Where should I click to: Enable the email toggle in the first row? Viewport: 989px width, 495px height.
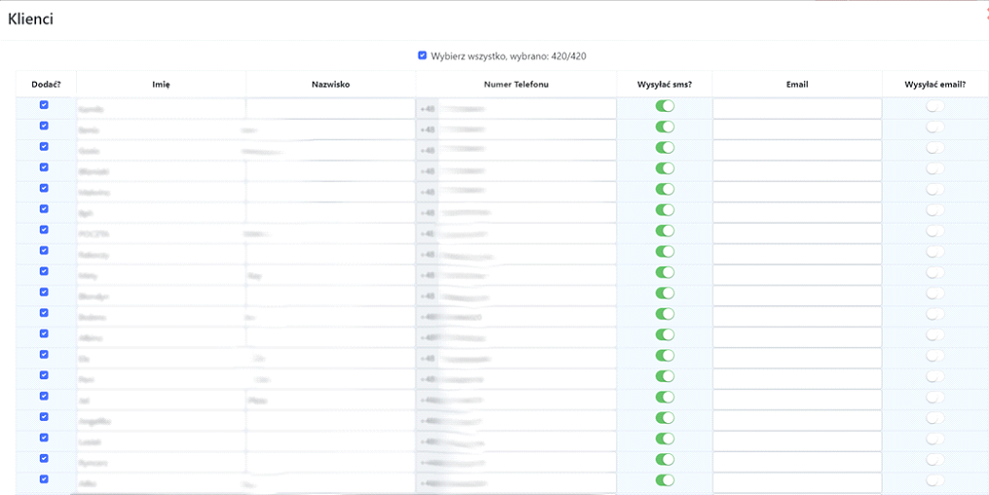(934, 106)
